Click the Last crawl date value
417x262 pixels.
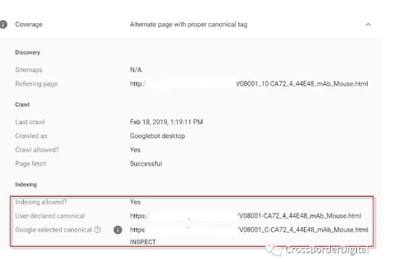[166, 122]
